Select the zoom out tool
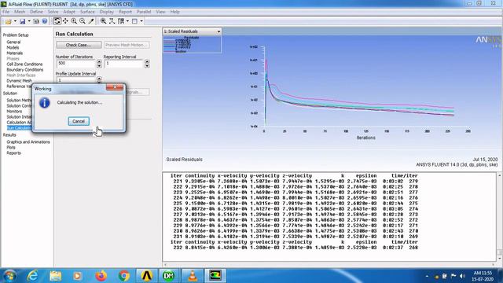The width and height of the screenshot is (503, 283). click(83, 21)
